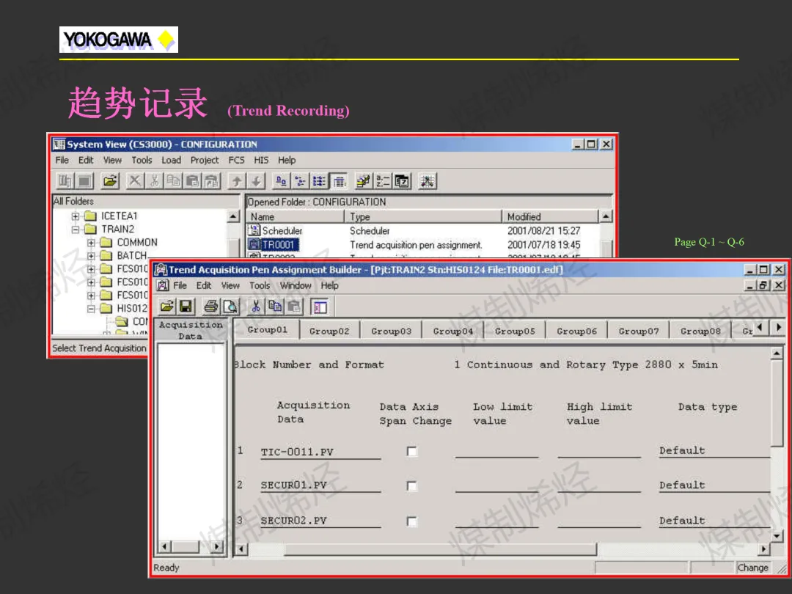The image size is (792, 594).
Task: Click the folder tree scrollbar up arrow
Action: (233, 216)
